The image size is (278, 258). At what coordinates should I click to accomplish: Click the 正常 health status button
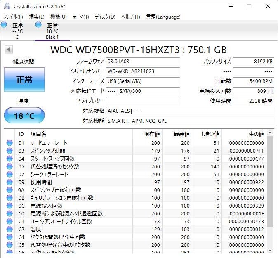click(x=24, y=80)
